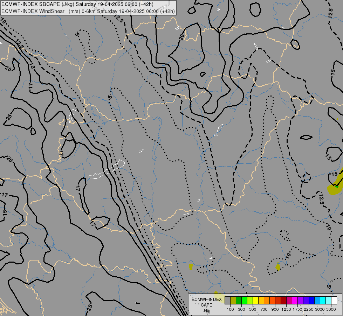
Task: Select the bright green swatch after 300
Action: pos(244,301)
